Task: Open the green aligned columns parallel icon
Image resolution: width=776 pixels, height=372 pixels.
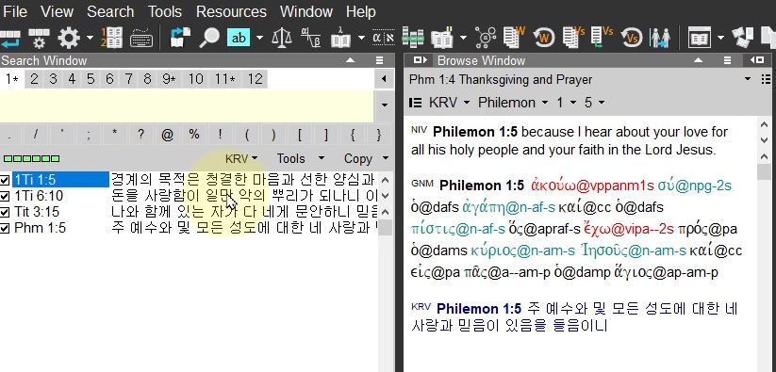Action: tap(413, 38)
